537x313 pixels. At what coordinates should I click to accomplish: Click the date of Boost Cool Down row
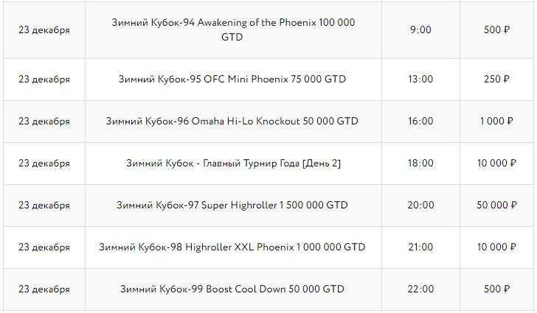point(44,289)
